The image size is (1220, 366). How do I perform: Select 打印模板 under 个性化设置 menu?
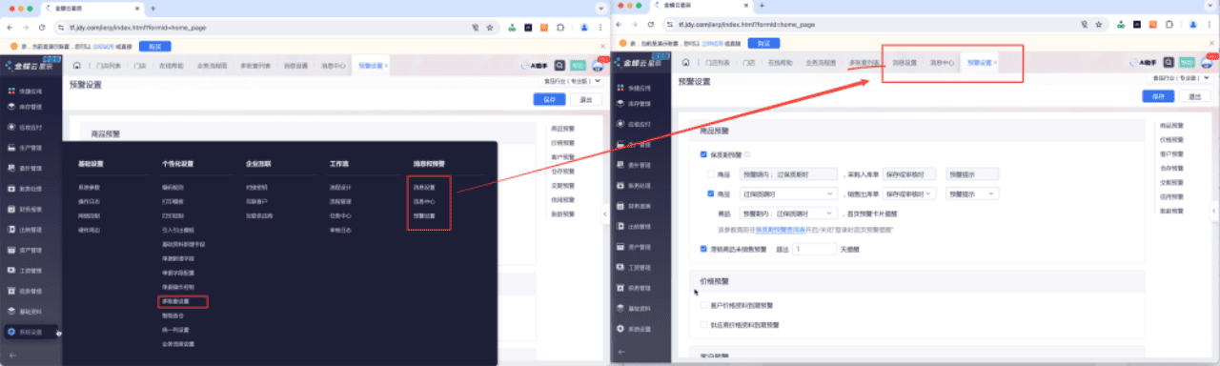[x=173, y=202]
